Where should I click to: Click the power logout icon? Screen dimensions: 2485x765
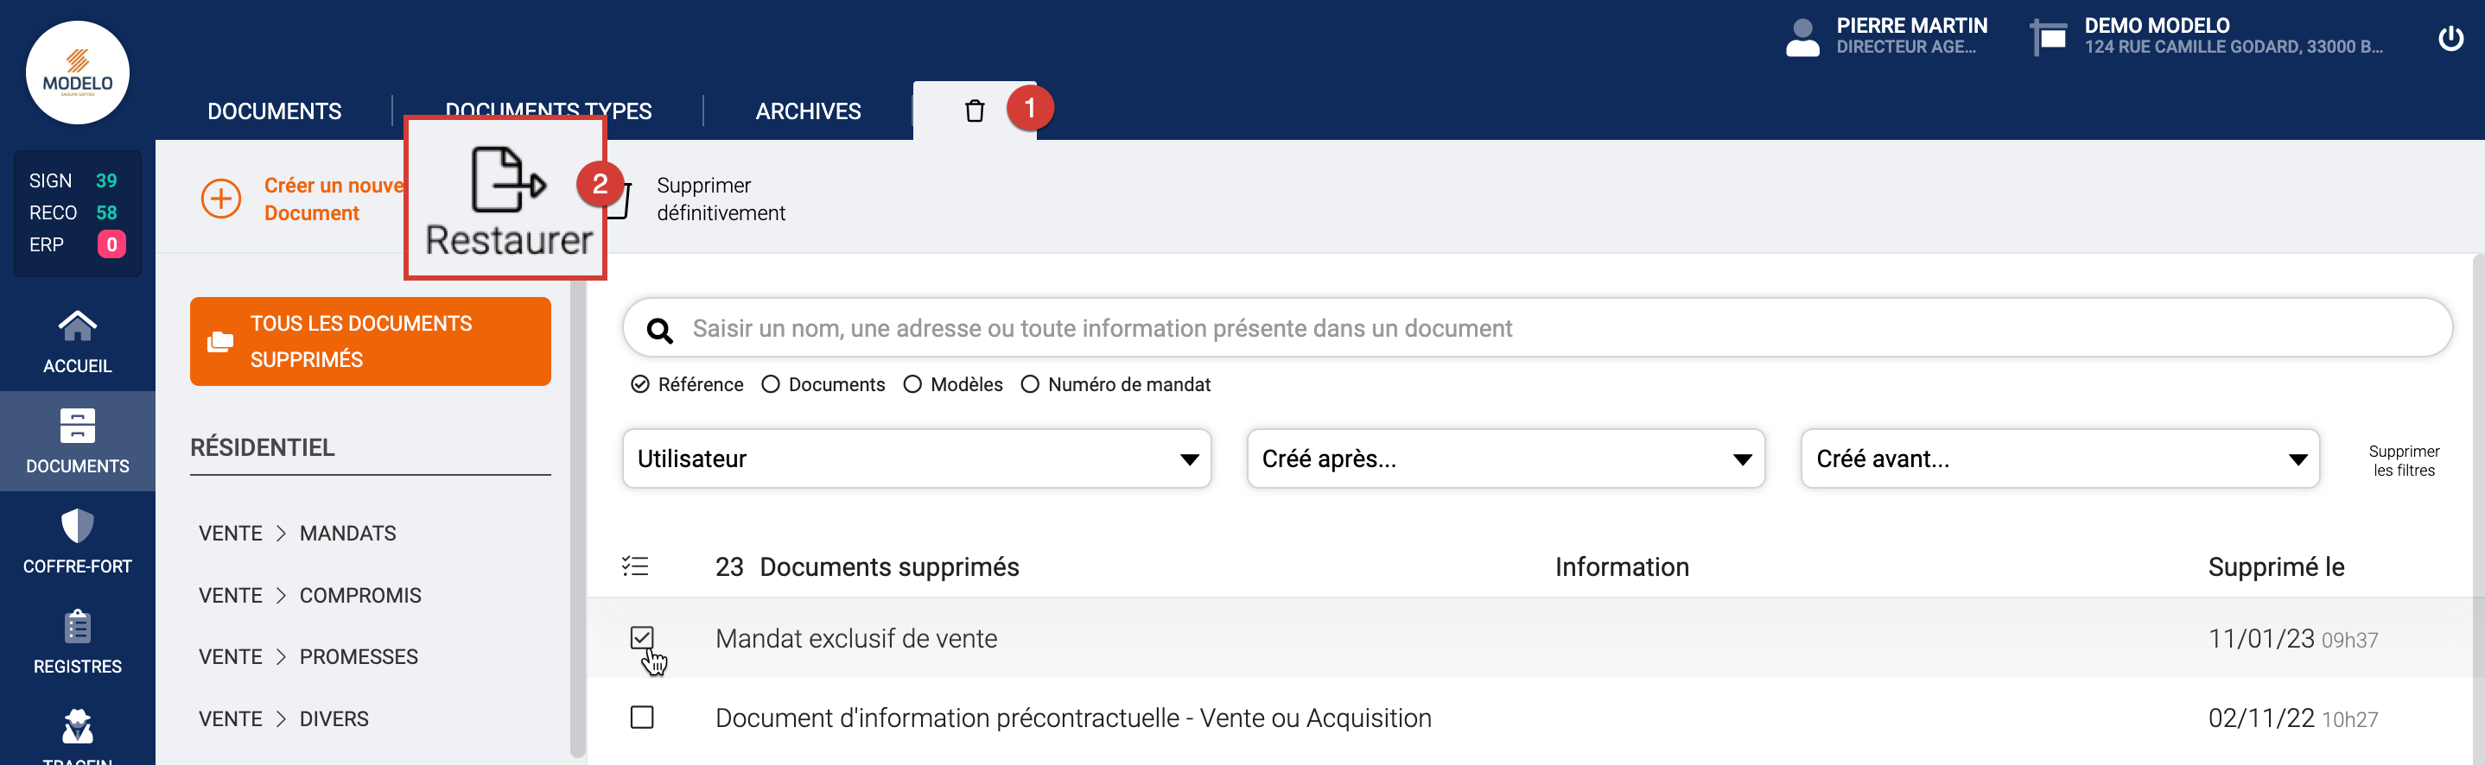click(x=2450, y=39)
